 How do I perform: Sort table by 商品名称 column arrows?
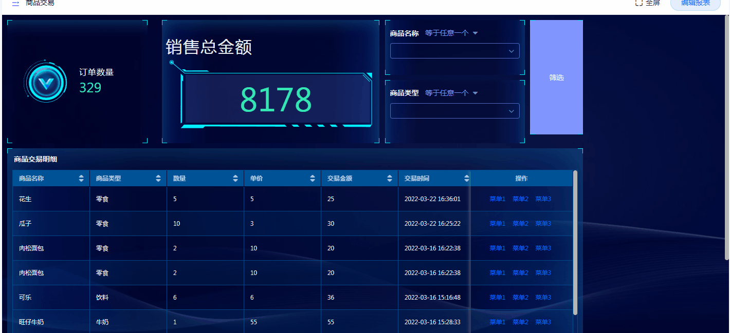click(x=81, y=179)
